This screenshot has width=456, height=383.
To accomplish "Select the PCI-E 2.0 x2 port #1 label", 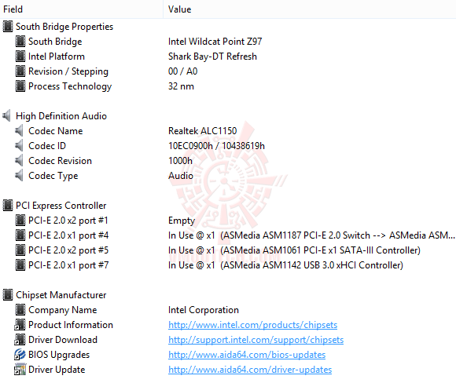I will (68, 221).
